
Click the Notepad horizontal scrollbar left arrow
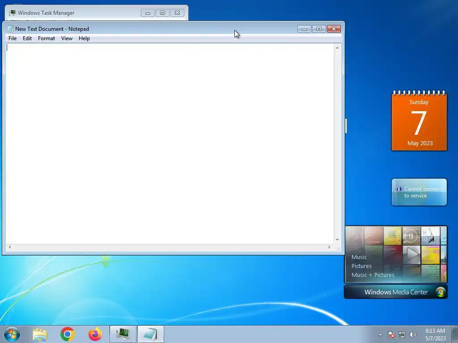tap(10, 247)
